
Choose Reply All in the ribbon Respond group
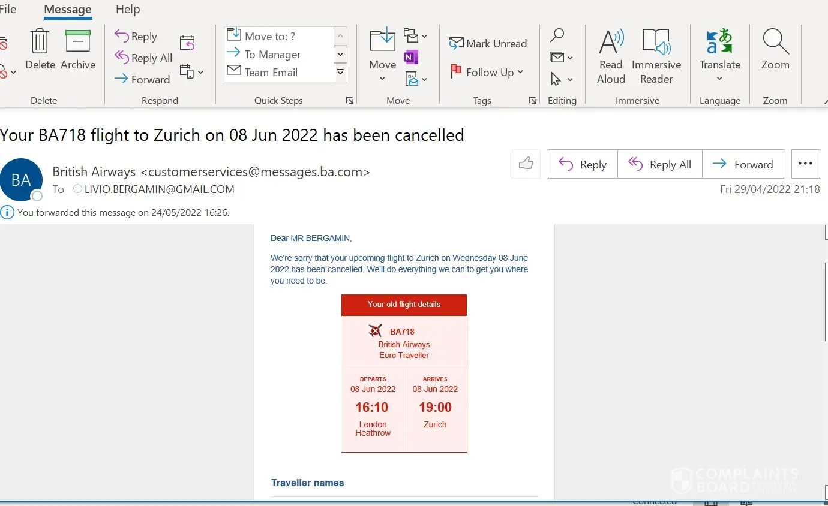pyautogui.click(x=143, y=58)
